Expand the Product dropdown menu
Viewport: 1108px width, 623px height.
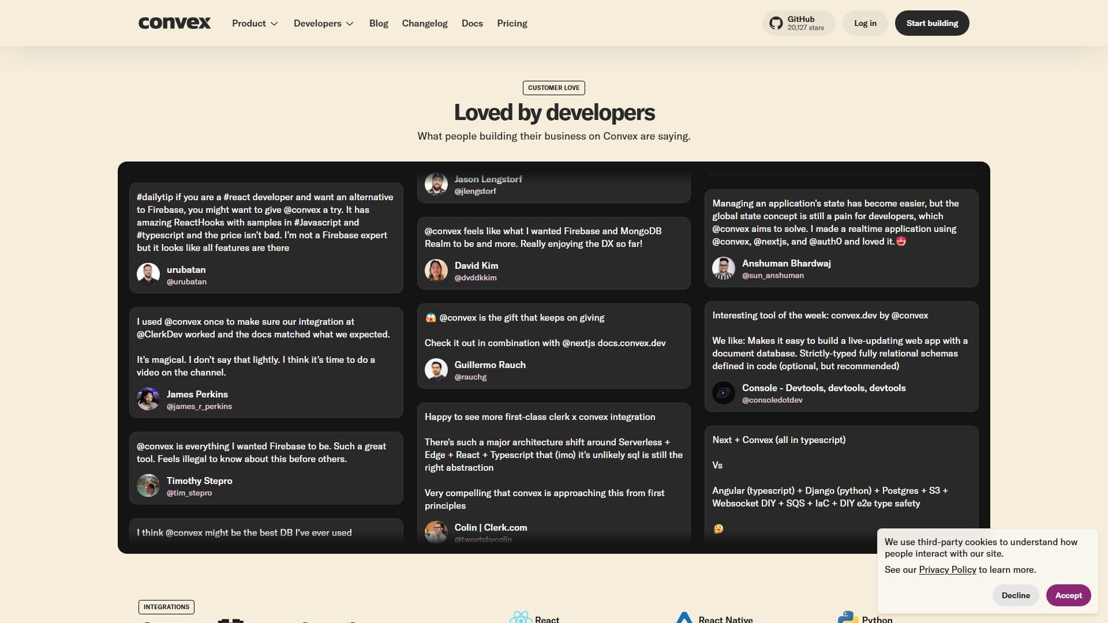(255, 23)
